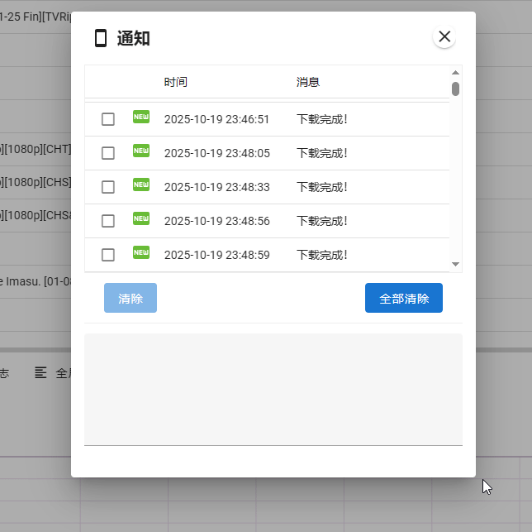Click NEW badge on the 23:46:51 row
This screenshot has height=532, width=532.
click(x=141, y=117)
